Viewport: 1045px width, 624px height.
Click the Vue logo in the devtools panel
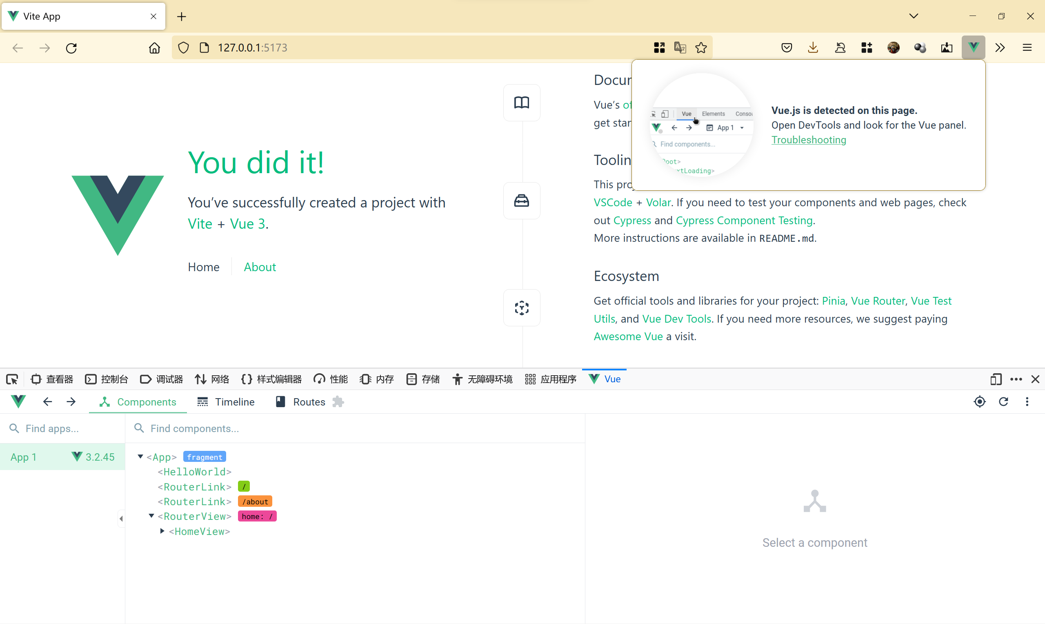(18, 401)
